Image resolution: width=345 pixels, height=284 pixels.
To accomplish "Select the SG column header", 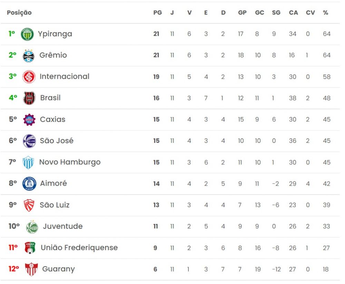I will click(276, 13).
